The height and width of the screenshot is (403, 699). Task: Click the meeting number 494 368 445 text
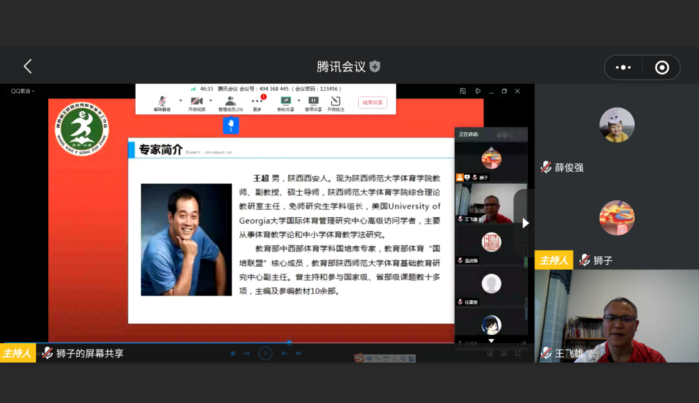tap(274, 89)
